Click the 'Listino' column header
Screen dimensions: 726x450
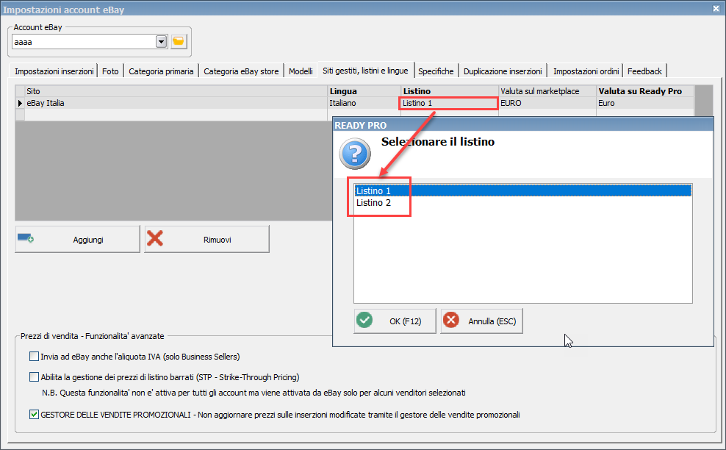pyautogui.click(x=449, y=91)
